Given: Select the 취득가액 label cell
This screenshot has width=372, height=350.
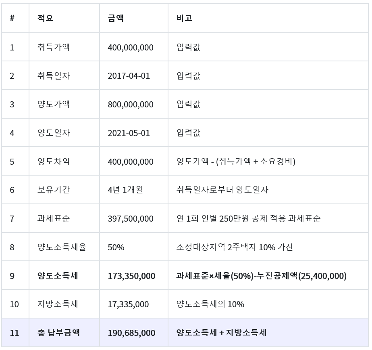Looking at the screenshot, I should pyautogui.click(x=53, y=47).
